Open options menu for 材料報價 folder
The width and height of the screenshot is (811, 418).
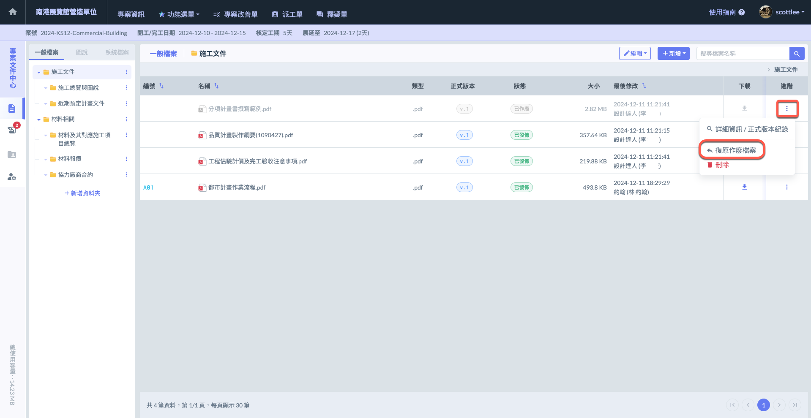(x=126, y=159)
